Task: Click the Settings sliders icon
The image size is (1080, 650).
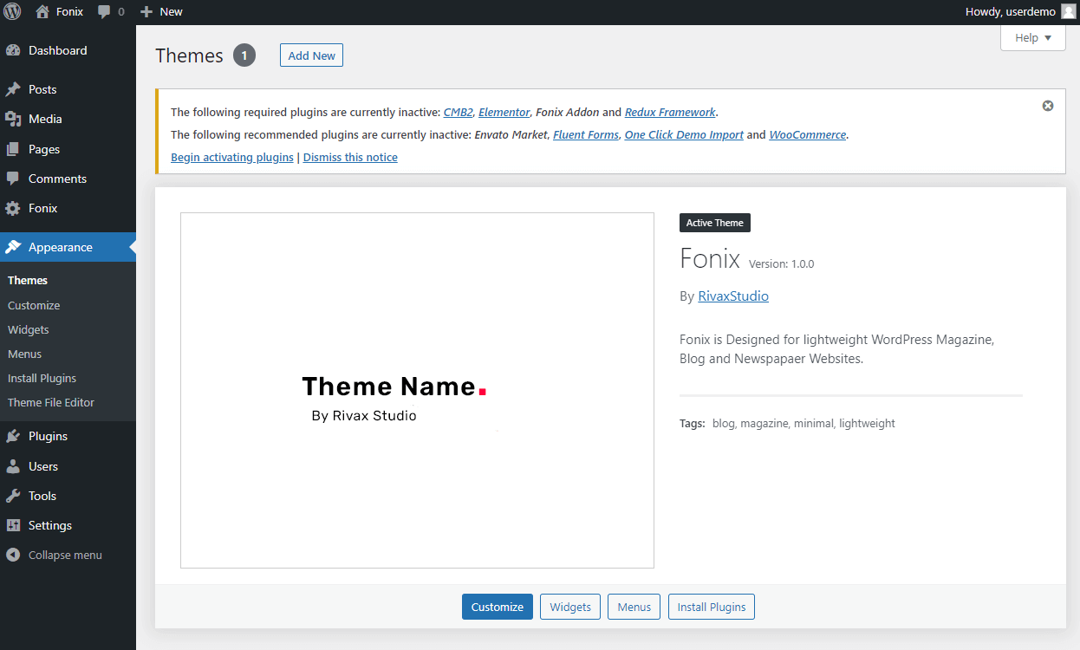Action: point(13,525)
